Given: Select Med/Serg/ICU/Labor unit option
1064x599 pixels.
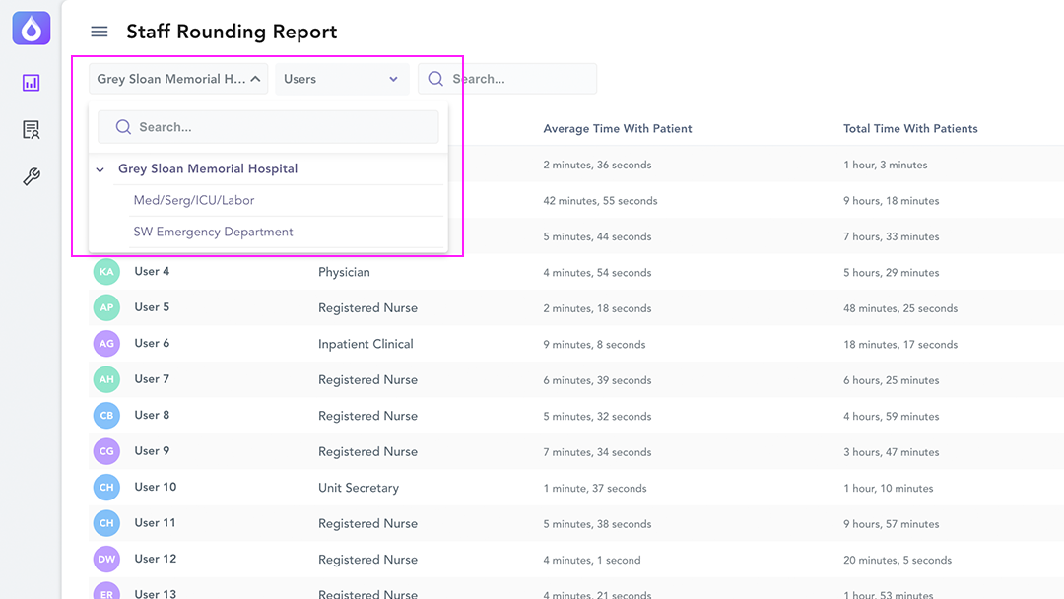Looking at the screenshot, I should tap(194, 200).
